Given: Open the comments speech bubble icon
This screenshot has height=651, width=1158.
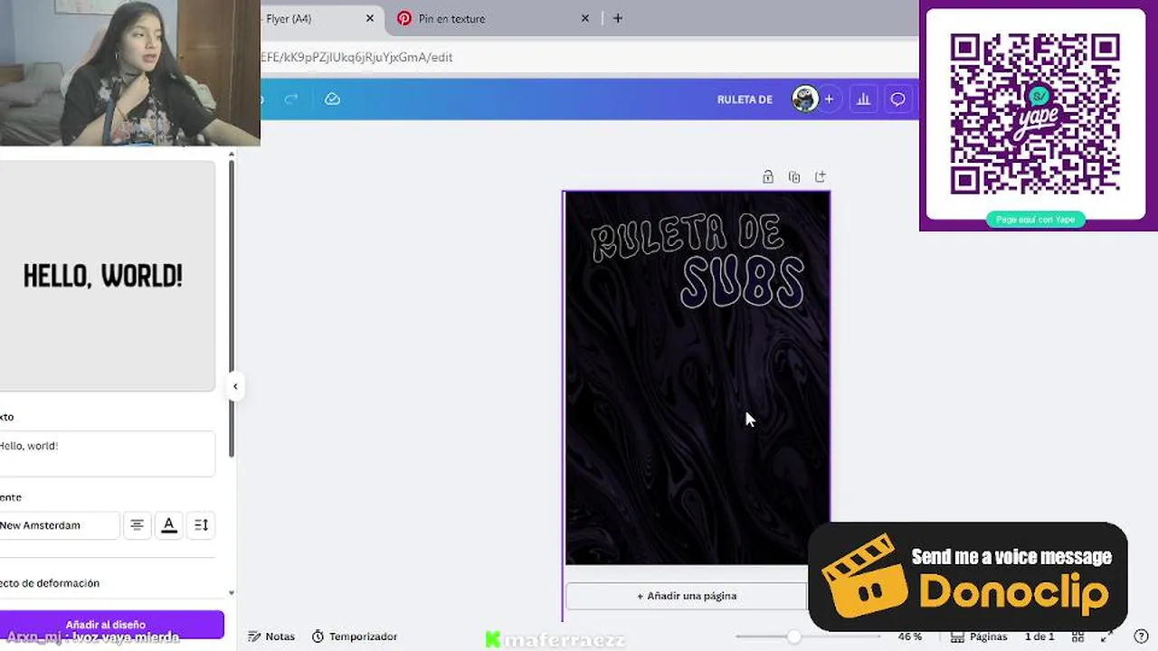Looking at the screenshot, I should pos(897,99).
